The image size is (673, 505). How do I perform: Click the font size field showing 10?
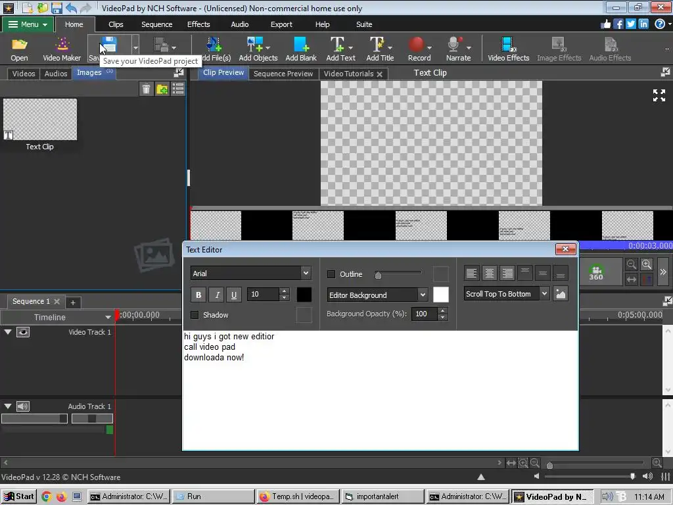pyautogui.click(x=263, y=294)
